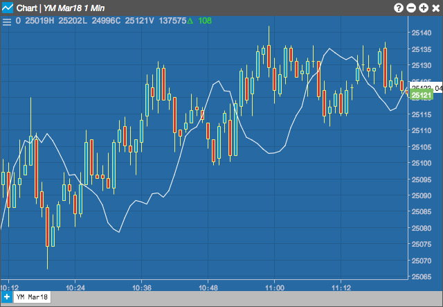Click the 25080 price axis label
443x307 pixels.
422,228
